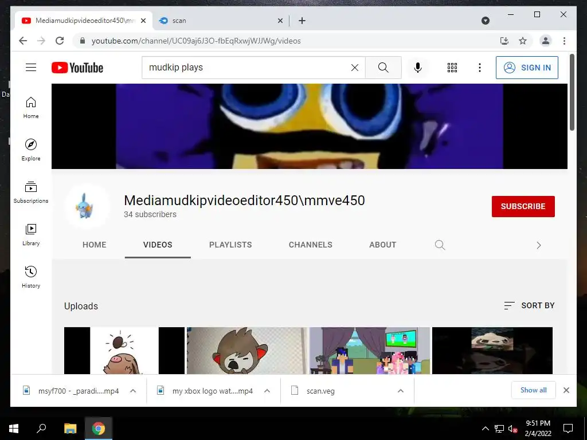View site info via padlock icon
This screenshot has height=440, width=587.
(83, 41)
